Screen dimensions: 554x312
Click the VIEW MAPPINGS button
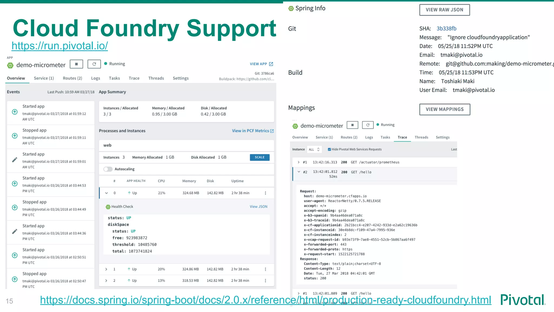[x=445, y=109]
